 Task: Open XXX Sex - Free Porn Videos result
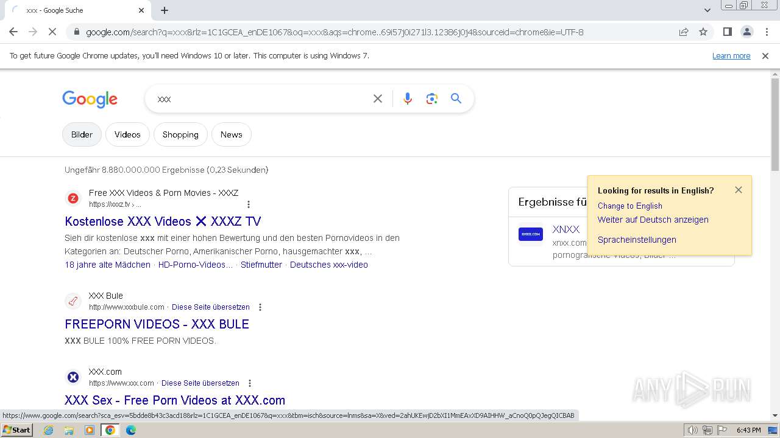[x=175, y=400]
